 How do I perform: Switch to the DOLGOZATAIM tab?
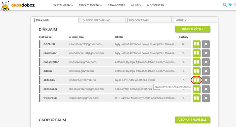[x=148, y=20]
